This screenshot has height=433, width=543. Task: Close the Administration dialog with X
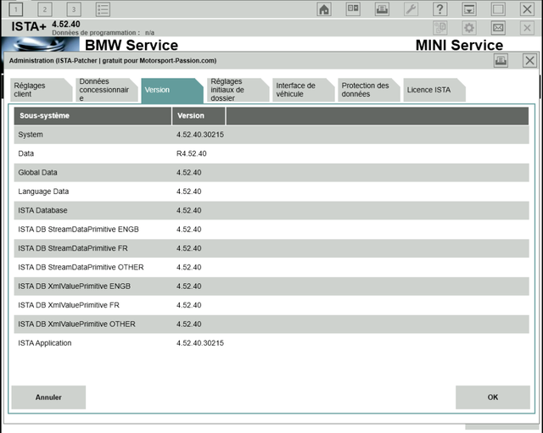pyautogui.click(x=529, y=60)
